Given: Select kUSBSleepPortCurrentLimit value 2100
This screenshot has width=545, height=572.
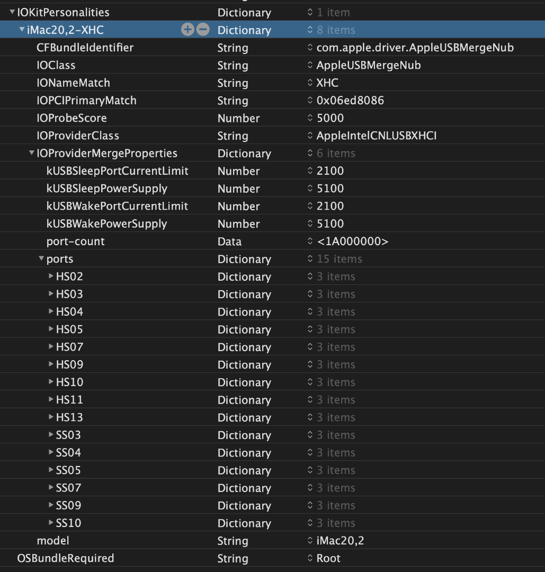Looking at the screenshot, I should tap(330, 171).
